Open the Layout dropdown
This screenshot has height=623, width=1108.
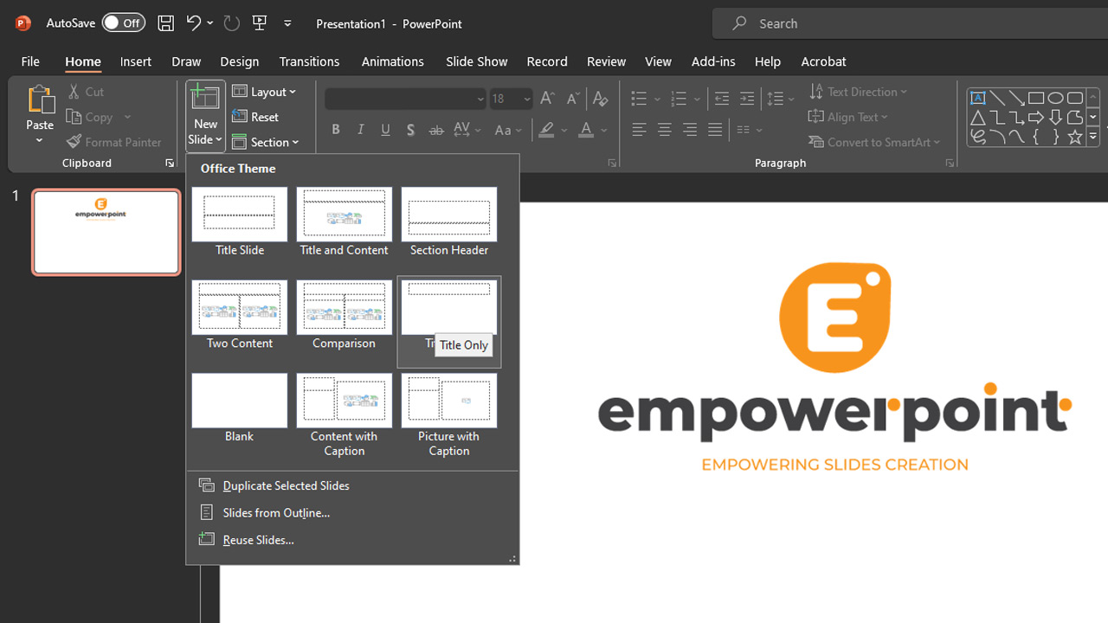[264, 92]
